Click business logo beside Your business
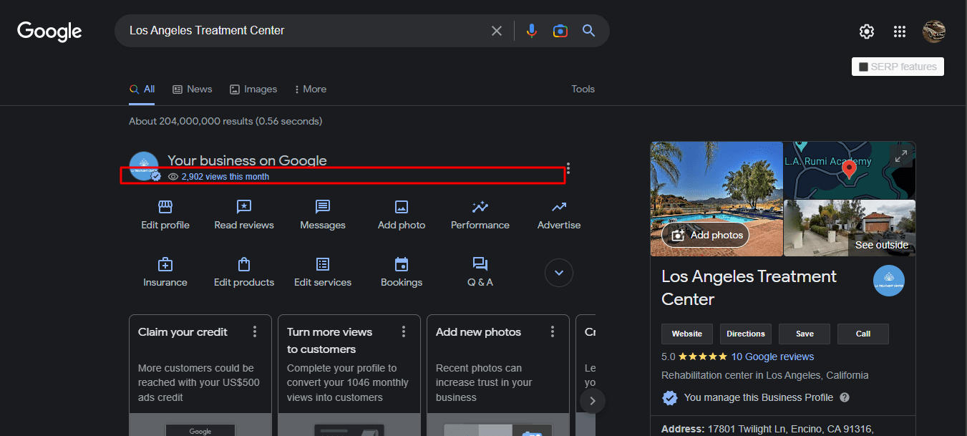 click(x=144, y=166)
